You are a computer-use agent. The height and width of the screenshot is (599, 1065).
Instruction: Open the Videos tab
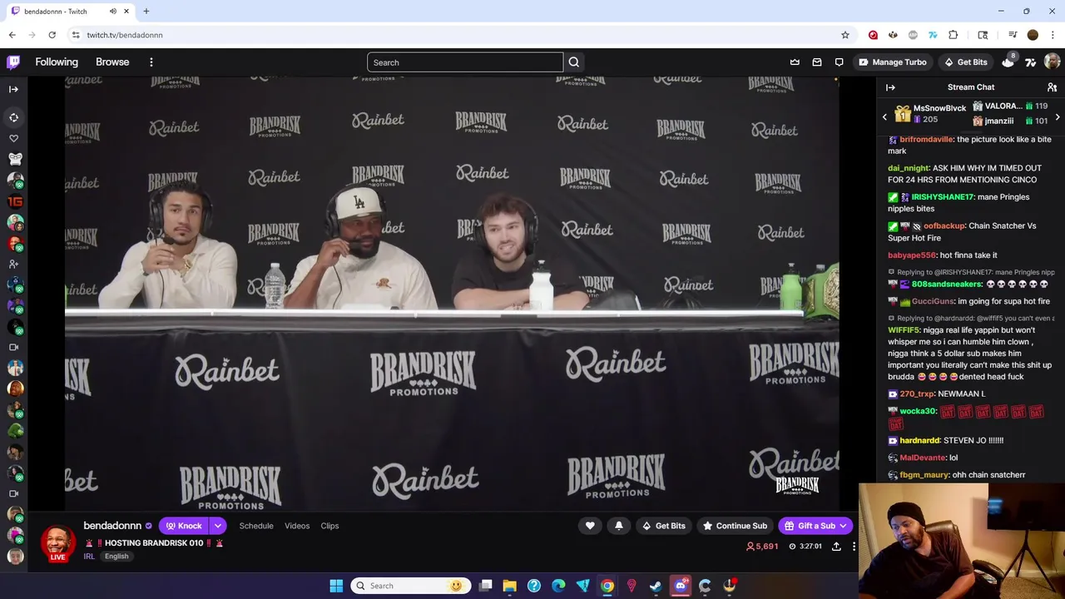[297, 526]
